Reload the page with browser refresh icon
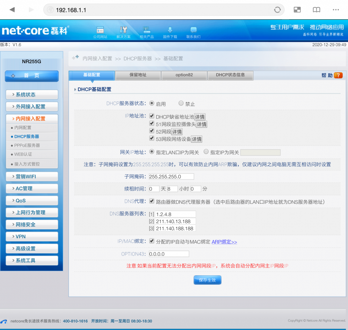This screenshot has height=330, width=348. (277, 10)
